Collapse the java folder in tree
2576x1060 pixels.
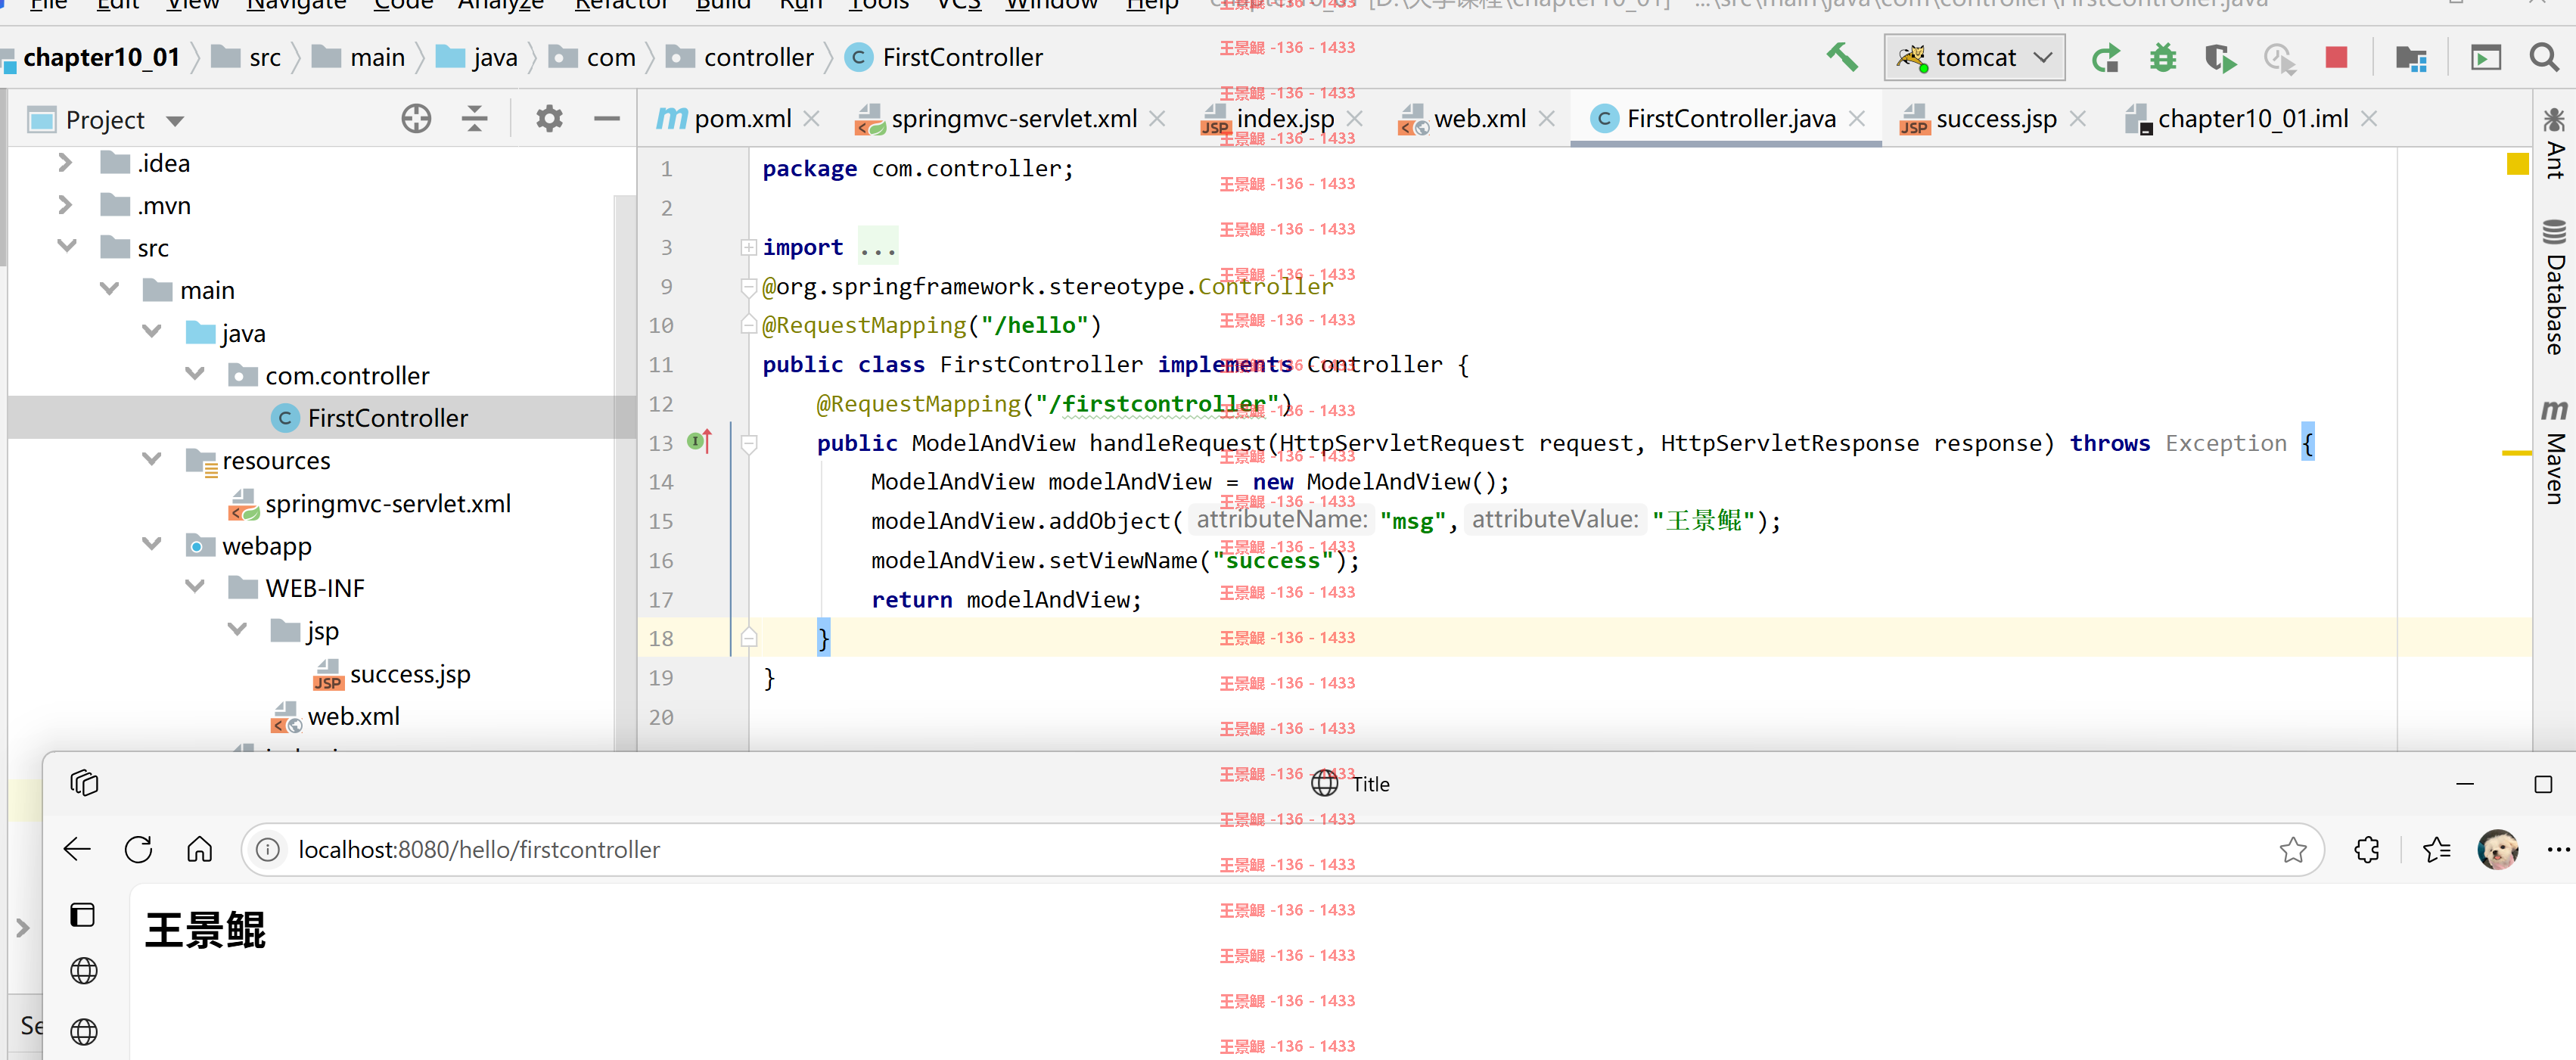pos(152,331)
